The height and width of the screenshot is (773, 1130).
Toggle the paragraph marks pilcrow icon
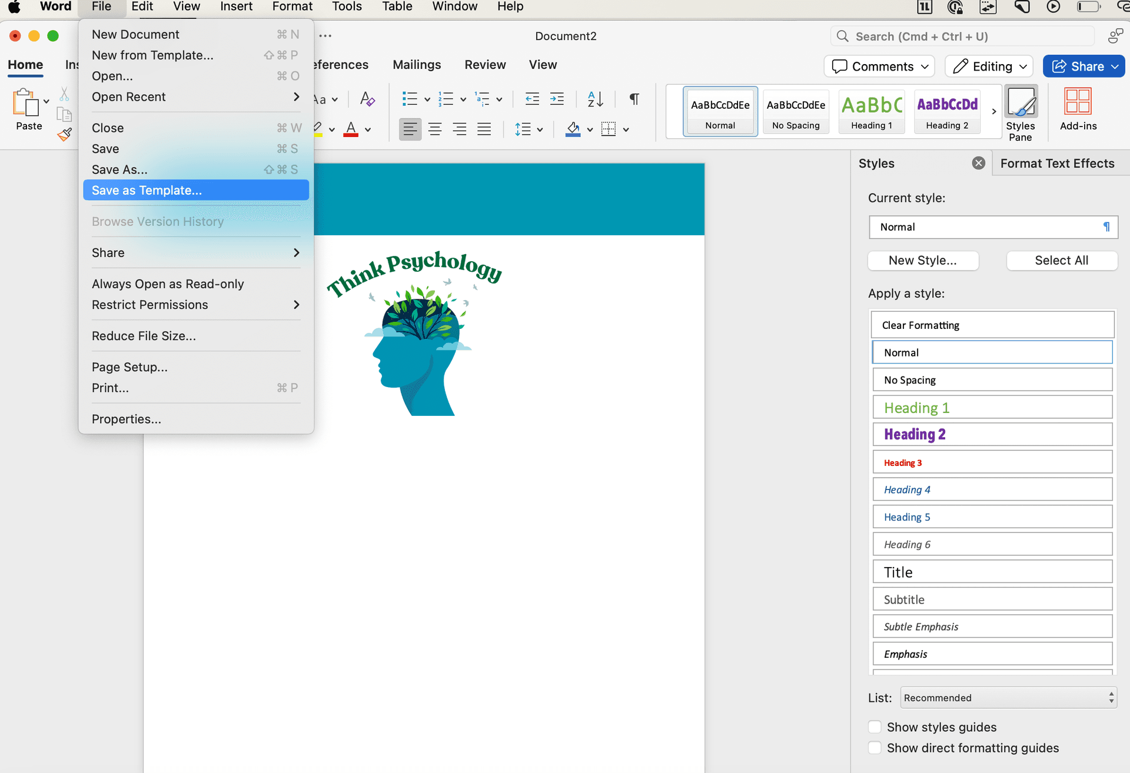[x=634, y=99]
